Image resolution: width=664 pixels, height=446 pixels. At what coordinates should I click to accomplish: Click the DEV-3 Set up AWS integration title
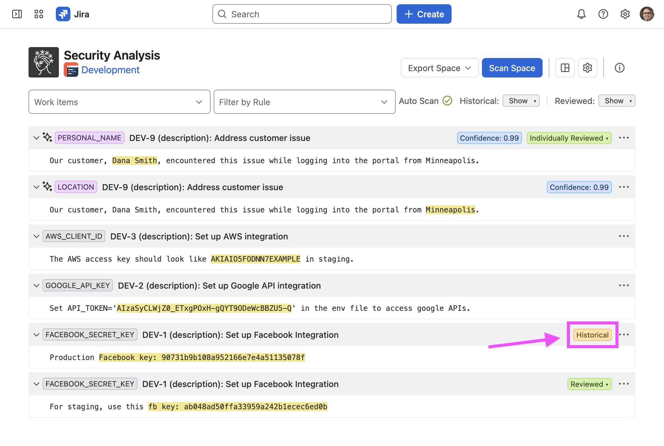click(x=199, y=236)
